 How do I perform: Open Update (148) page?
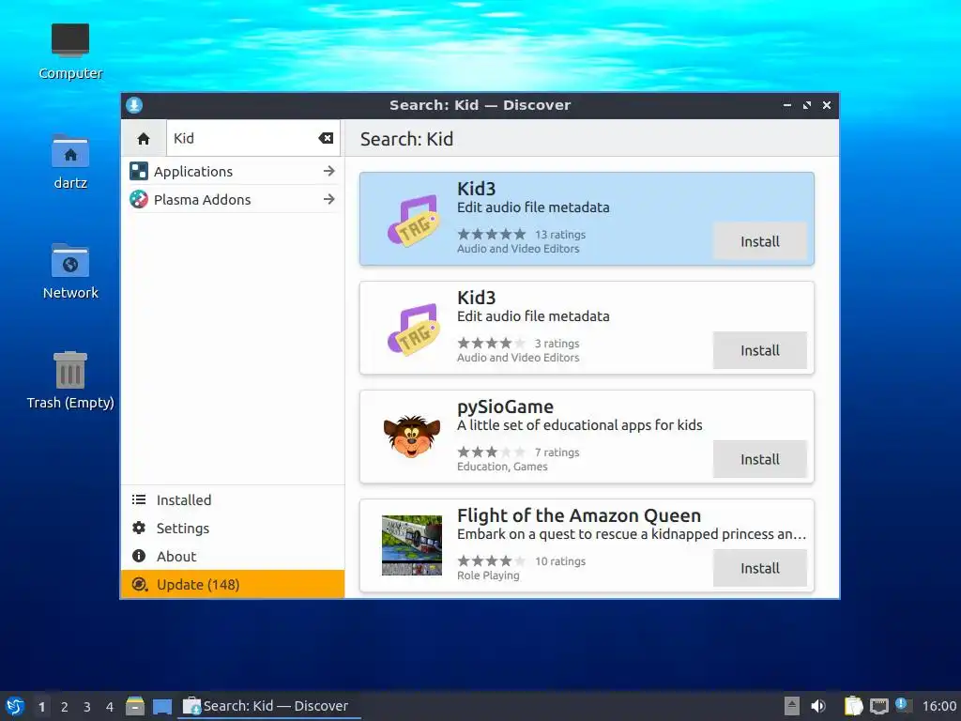point(233,584)
